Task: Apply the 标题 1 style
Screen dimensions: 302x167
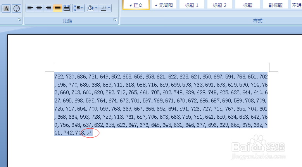Action: click(192, 5)
